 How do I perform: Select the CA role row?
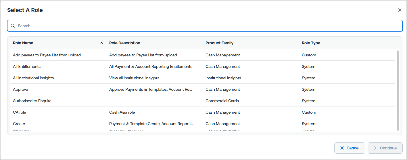pos(203,112)
